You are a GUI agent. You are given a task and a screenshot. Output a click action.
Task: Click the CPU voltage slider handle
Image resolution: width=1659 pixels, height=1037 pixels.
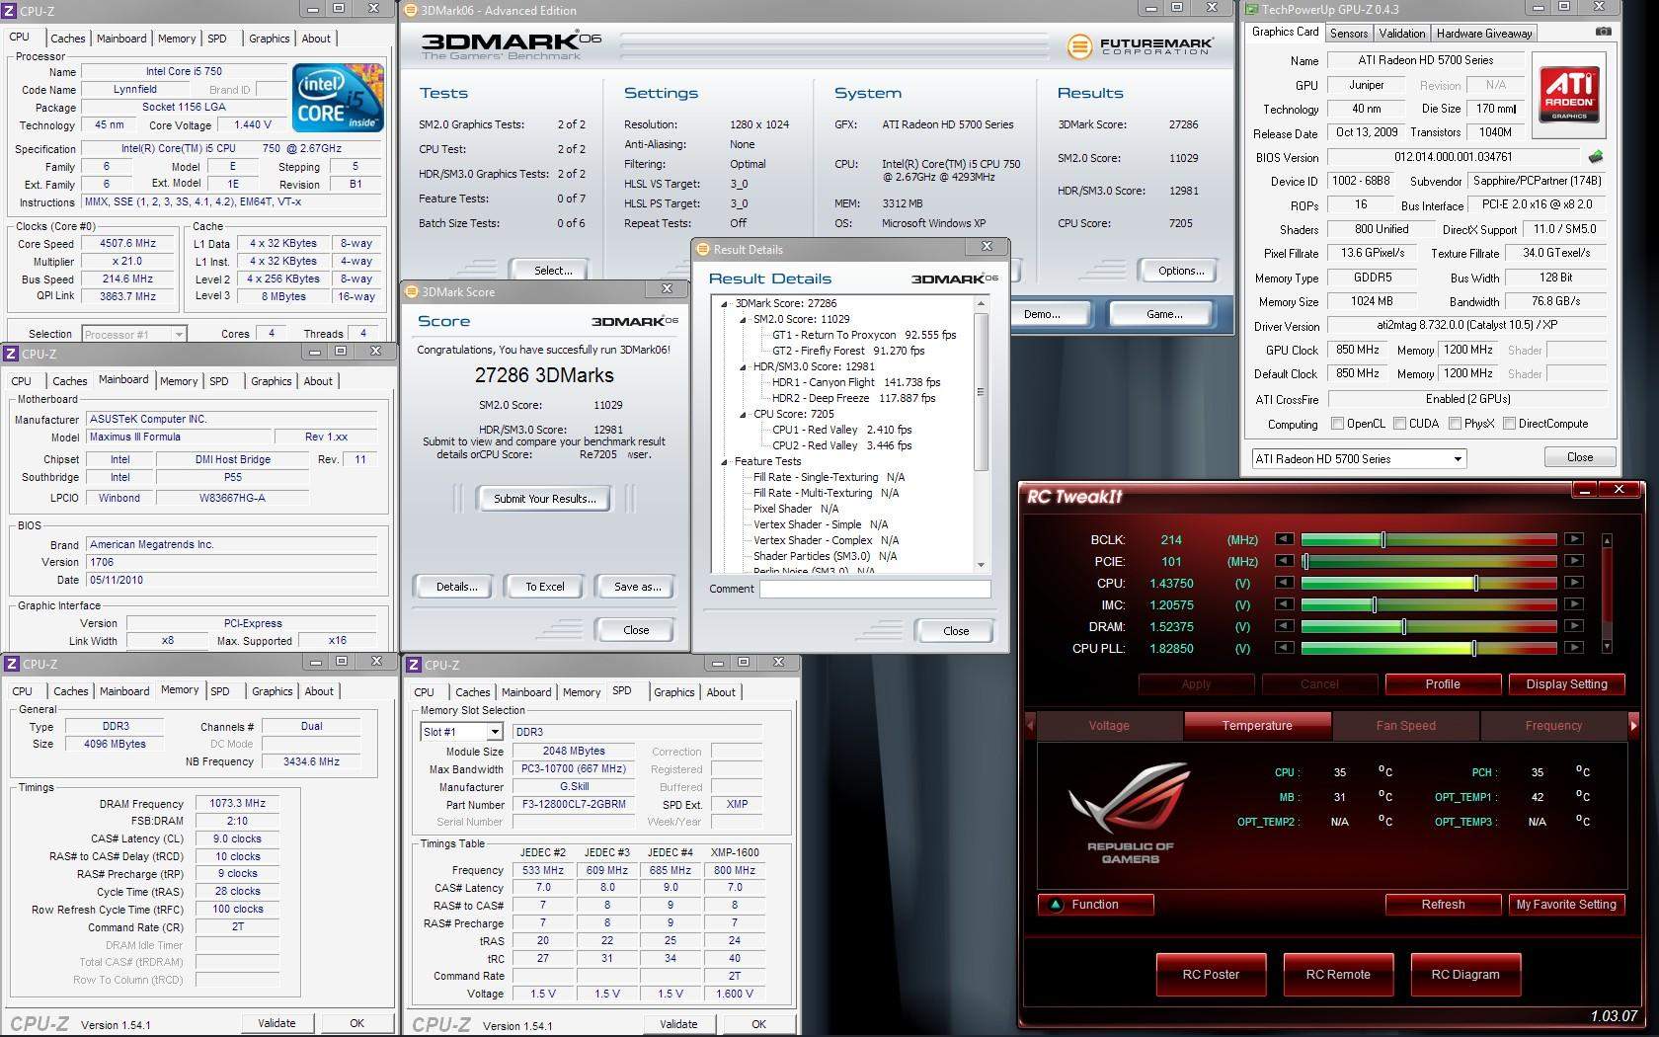click(1475, 583)
